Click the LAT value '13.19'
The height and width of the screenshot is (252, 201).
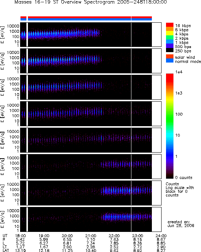tap(20, 251)
